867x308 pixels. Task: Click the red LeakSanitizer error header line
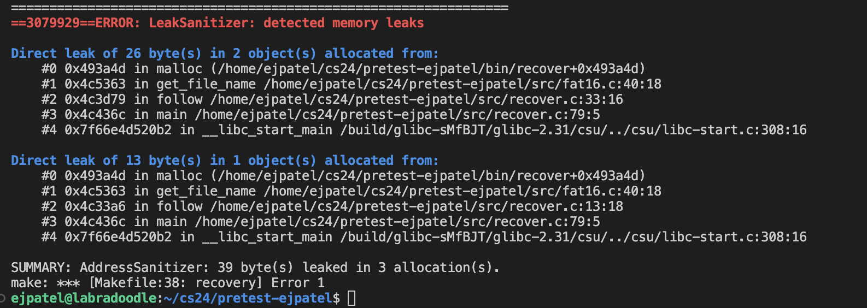pos(217,23)
